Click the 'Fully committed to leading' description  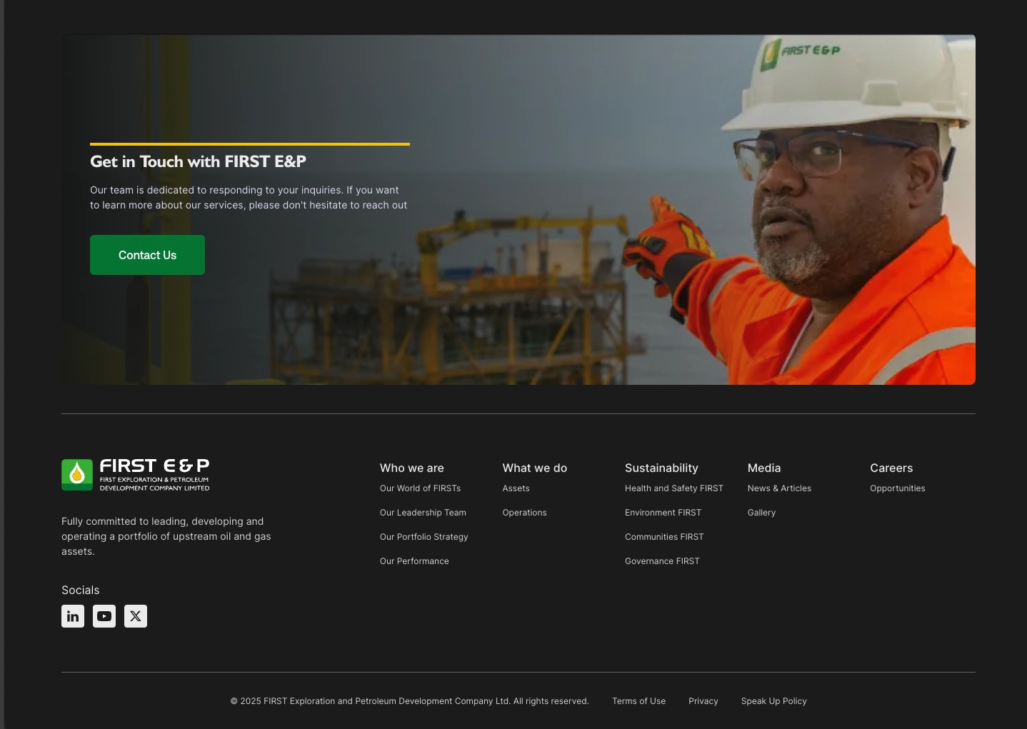(166, 536)
